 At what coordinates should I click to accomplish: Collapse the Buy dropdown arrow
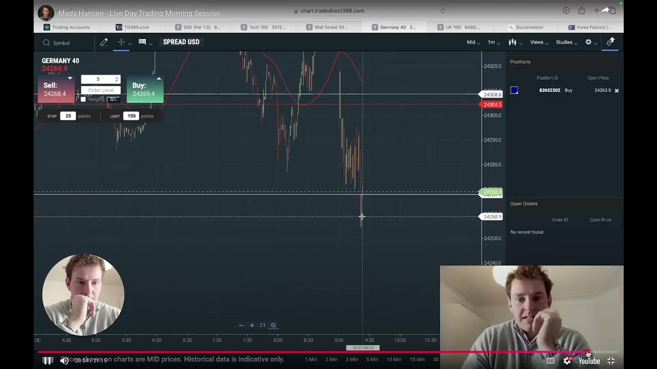[159, 78]
